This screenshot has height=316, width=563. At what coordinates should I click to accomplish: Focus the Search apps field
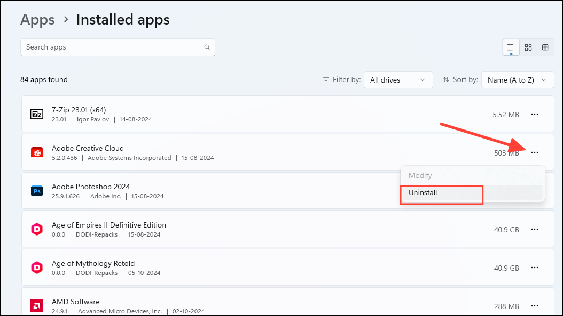pyautogui.click(x=118, y=47)
